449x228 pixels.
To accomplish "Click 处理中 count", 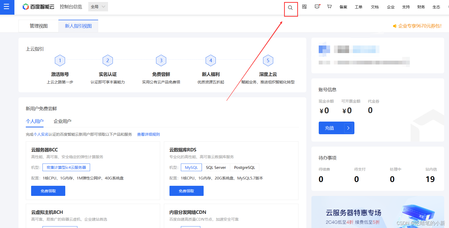I will click(392, 179).
